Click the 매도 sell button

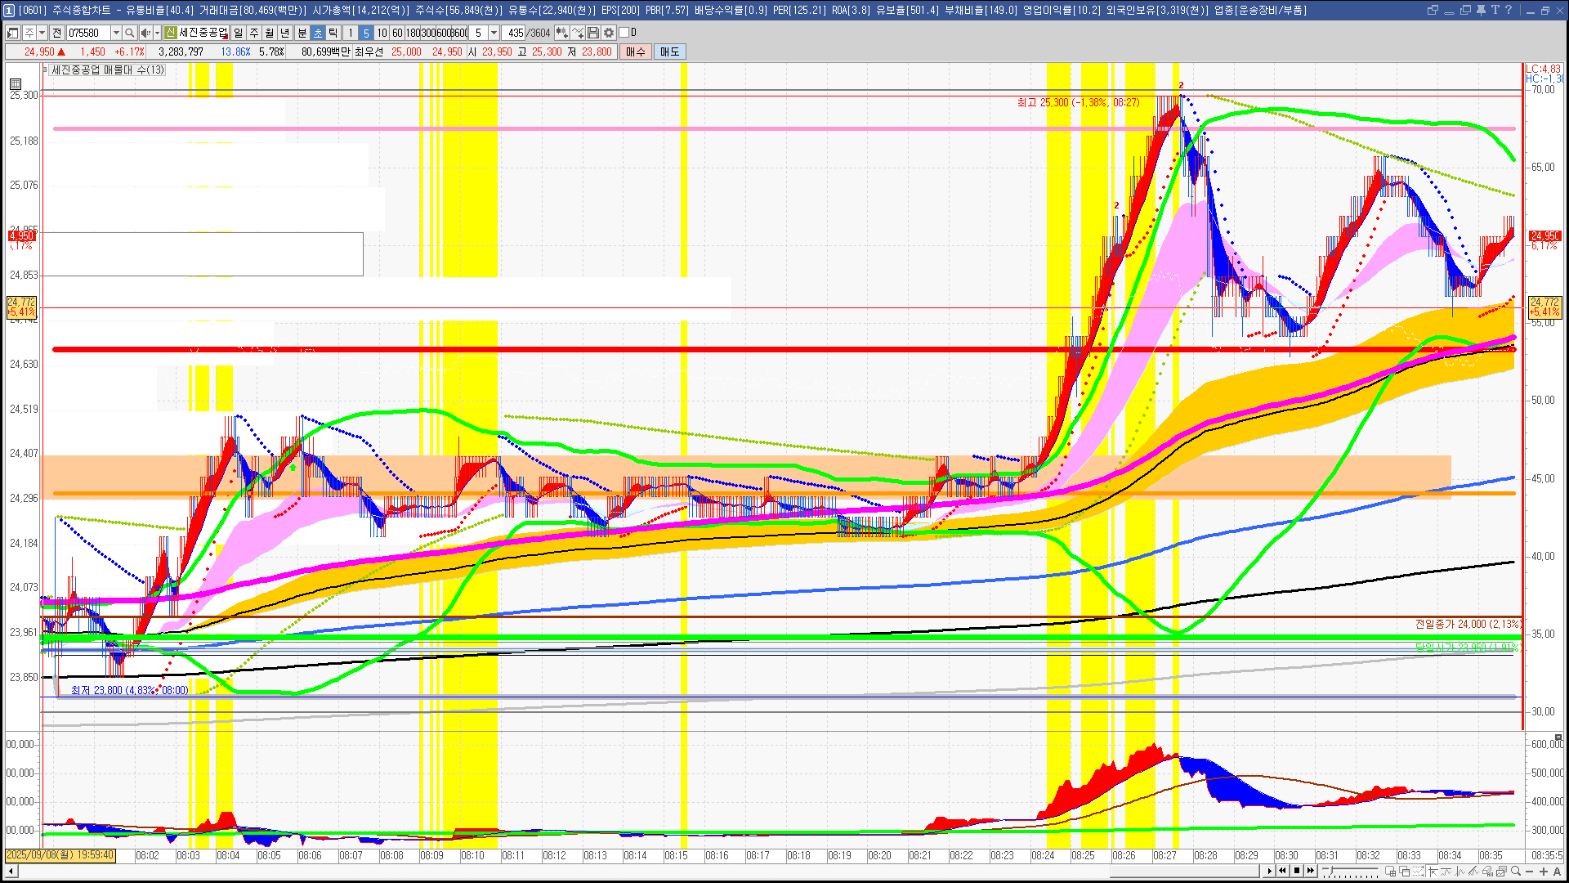pos(669,52)
